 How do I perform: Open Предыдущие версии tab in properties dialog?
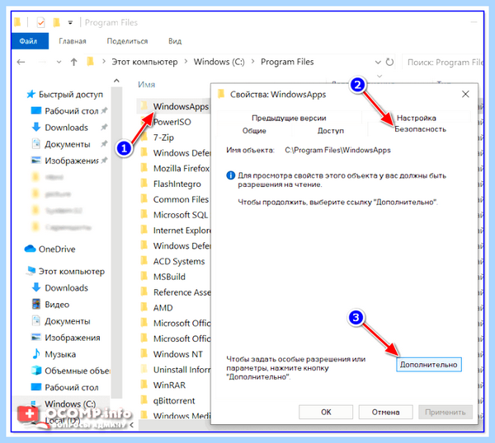tap(289, 118)
